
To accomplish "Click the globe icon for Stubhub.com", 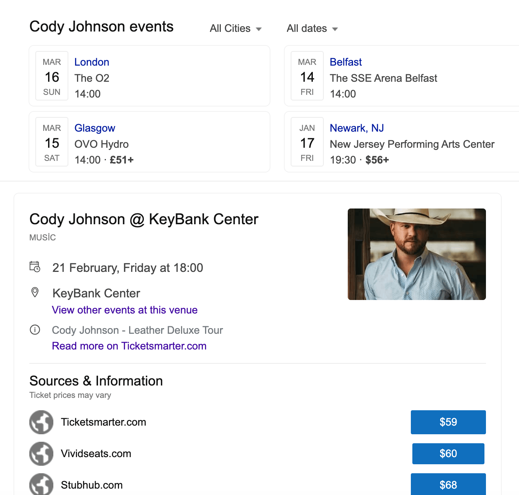I will pyautogui.click(x=41, y=484).
